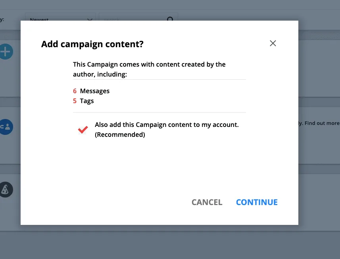Click the wizard hat icon behind dialog

6,190
